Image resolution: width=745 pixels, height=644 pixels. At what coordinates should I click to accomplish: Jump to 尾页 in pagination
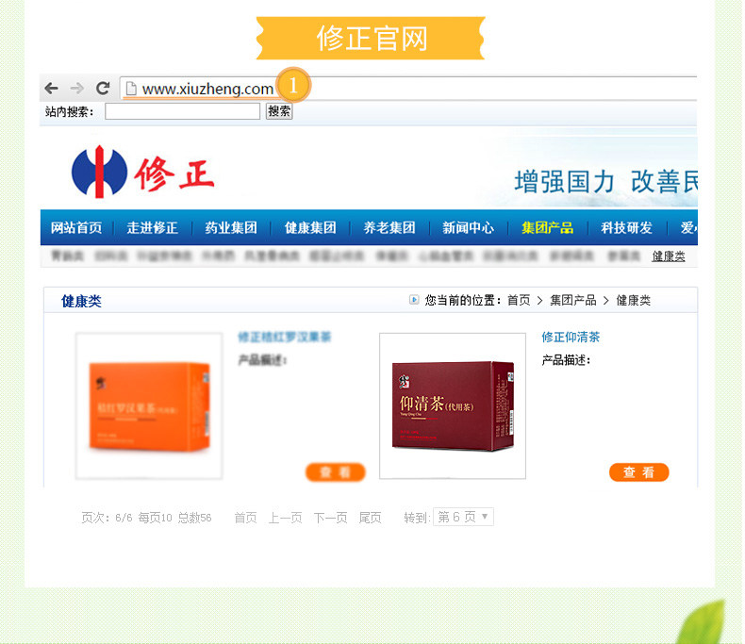(x=370, y=518)
